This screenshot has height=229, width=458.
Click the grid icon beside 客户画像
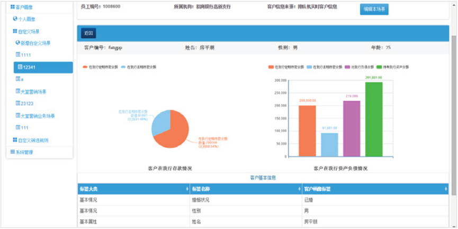[x=13, y=6]
